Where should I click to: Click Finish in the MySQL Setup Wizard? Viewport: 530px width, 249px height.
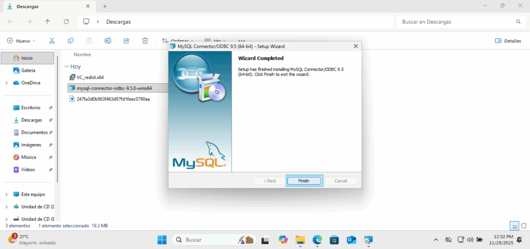click(x=303, y=181)
